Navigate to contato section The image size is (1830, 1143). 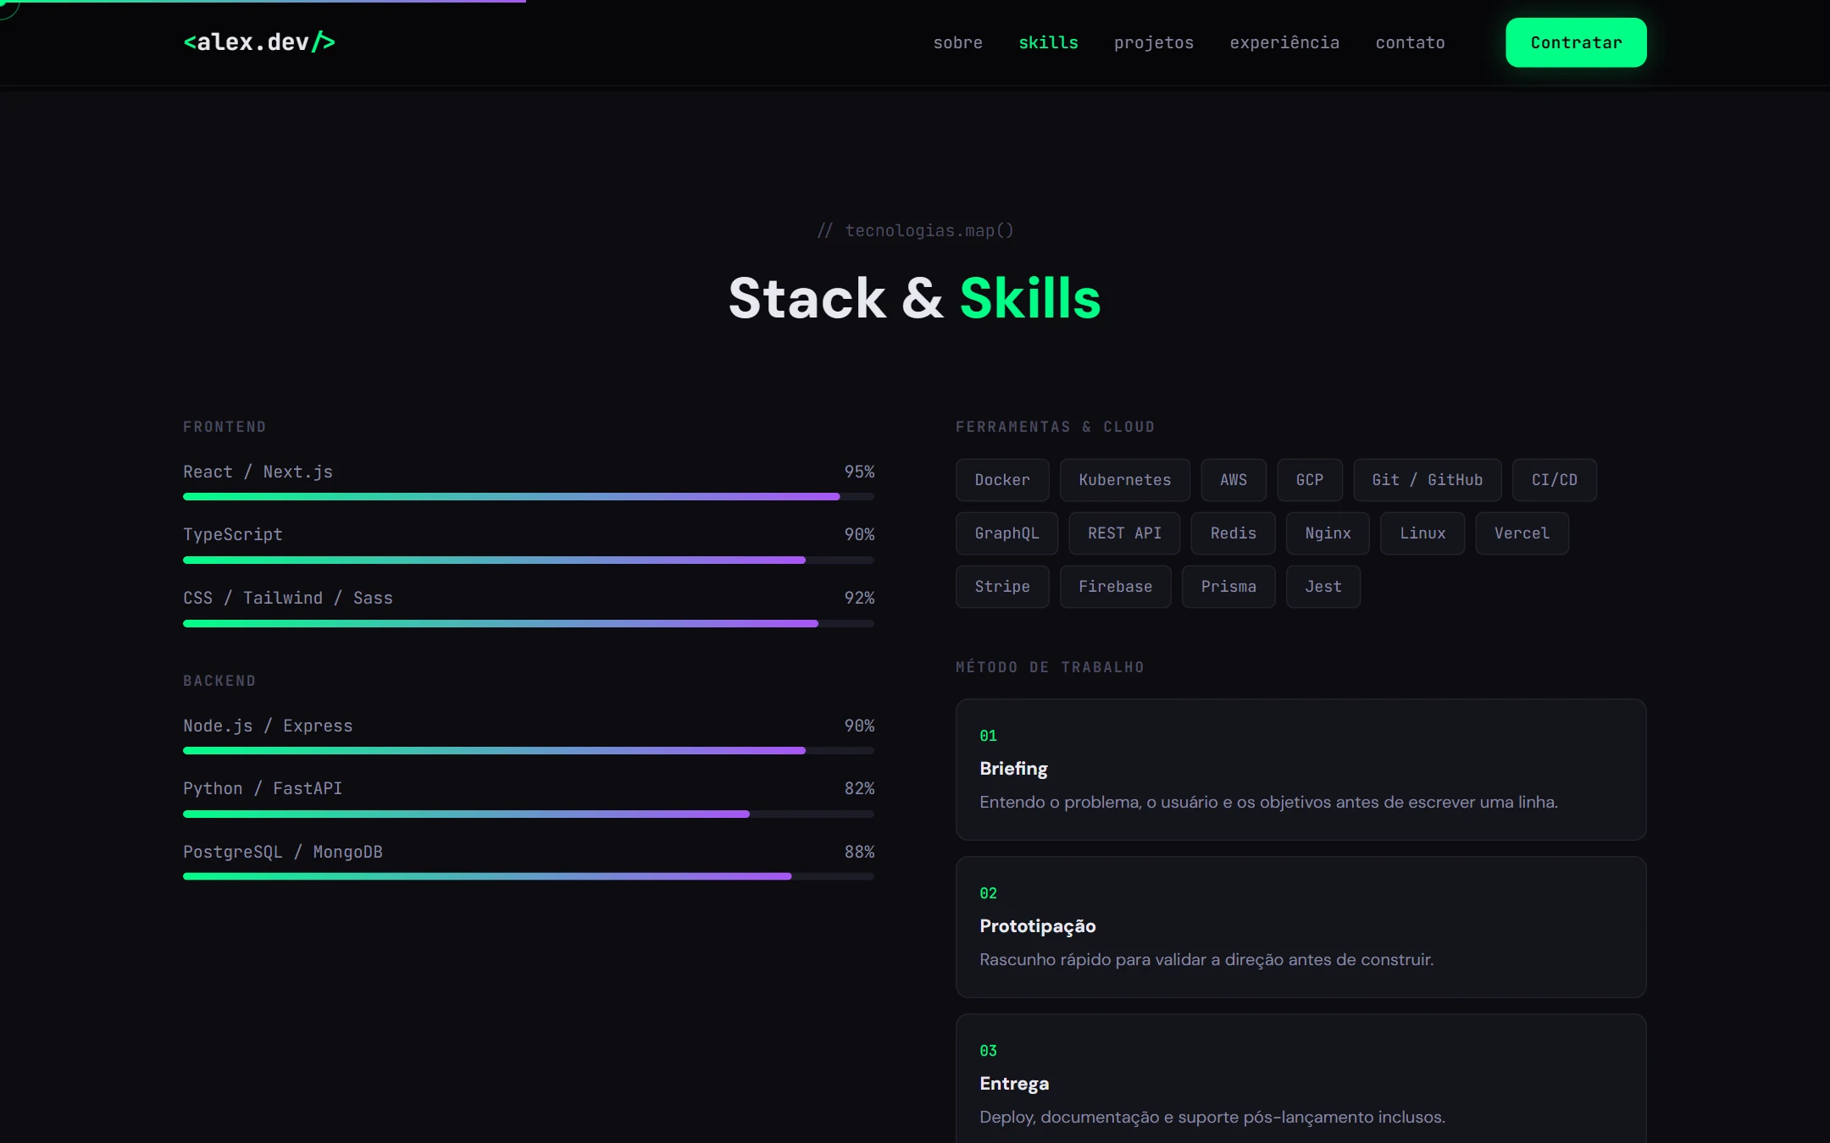click(1410, 42)
